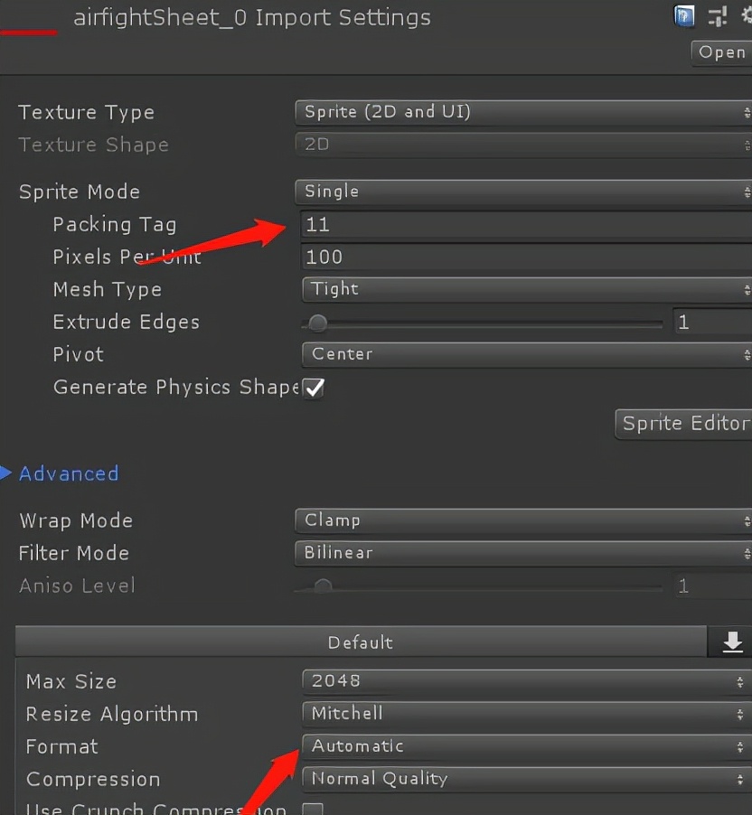Open the Sprite Mode dropdown
Screen dimensions: 752x815
pyautogui.click(x=522, y=192)
